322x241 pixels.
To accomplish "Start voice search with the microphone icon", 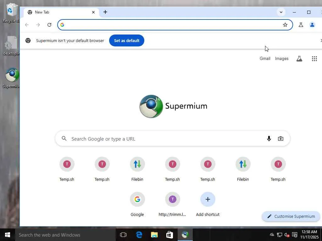I will click(269, 139).
